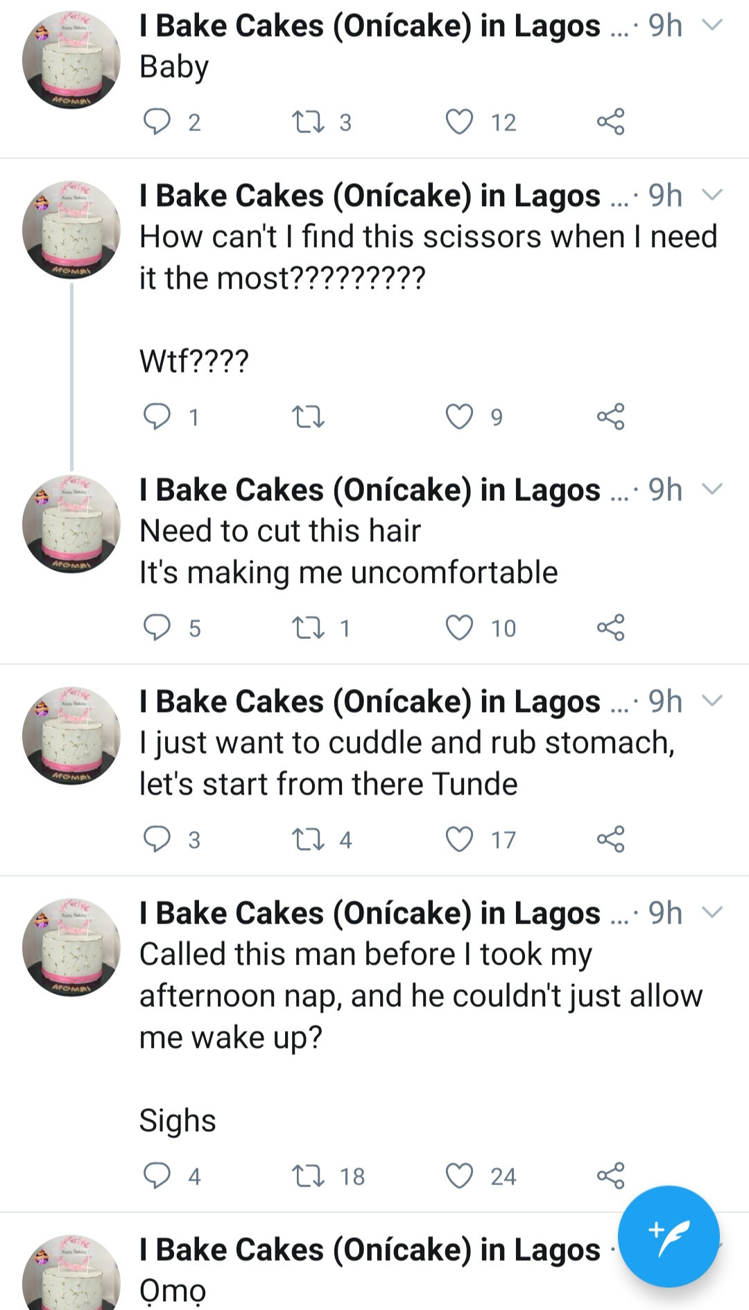749x1310 pixels.
Task: Open chevron menu on scissors tweet
Action: tap(712, 196)
